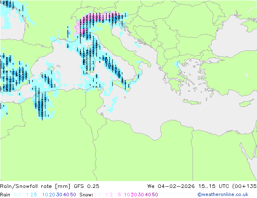Click the island of Crete on map
This screenshot has width=257, height=198.
click(x=192, y=101)
